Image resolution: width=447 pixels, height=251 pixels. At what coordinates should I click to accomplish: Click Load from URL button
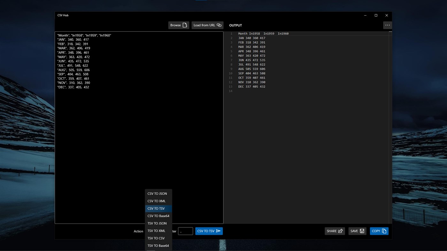[207, 25]
